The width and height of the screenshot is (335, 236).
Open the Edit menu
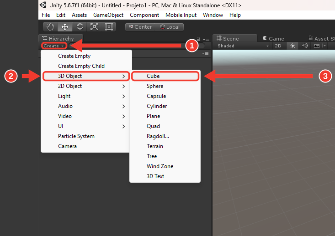click(61, 15)
